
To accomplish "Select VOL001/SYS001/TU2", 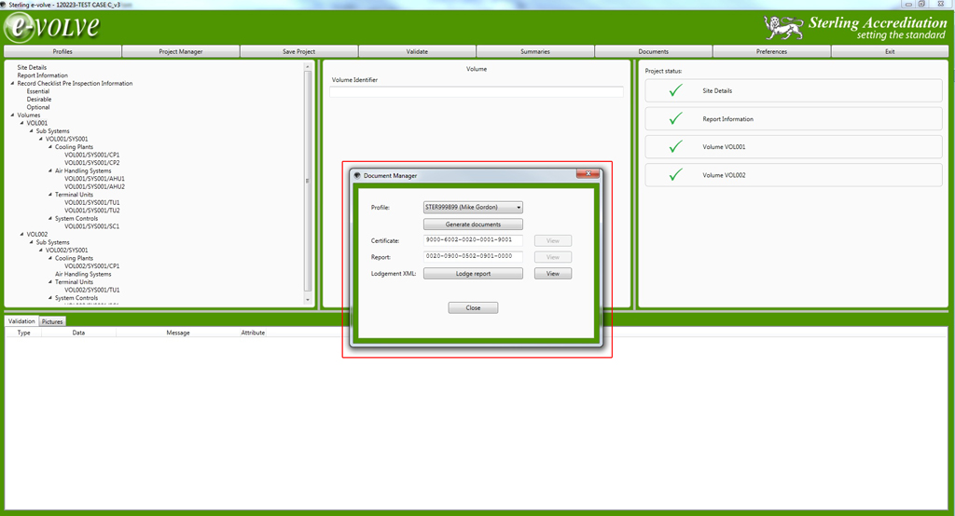I will pyautogui.click(x=92, y=210).
